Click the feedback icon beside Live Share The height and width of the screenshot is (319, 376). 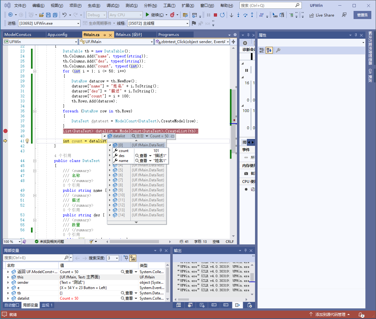coord(344,15)
